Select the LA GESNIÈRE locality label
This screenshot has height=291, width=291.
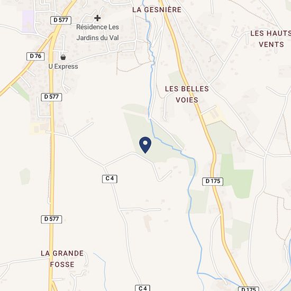pyautogui.click(x=157, y=10)
